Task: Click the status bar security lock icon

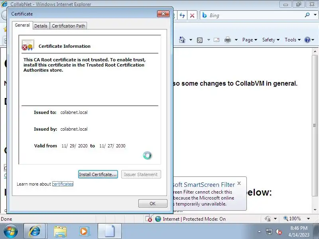Action: (268, 219)
